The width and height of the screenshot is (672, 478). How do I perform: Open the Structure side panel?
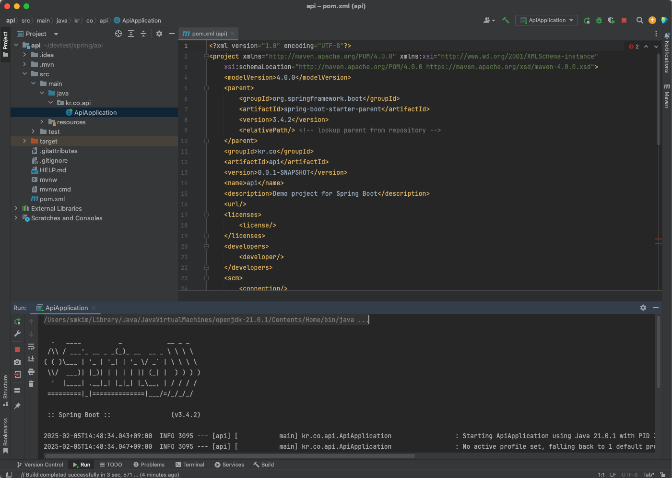pos(5,390)
